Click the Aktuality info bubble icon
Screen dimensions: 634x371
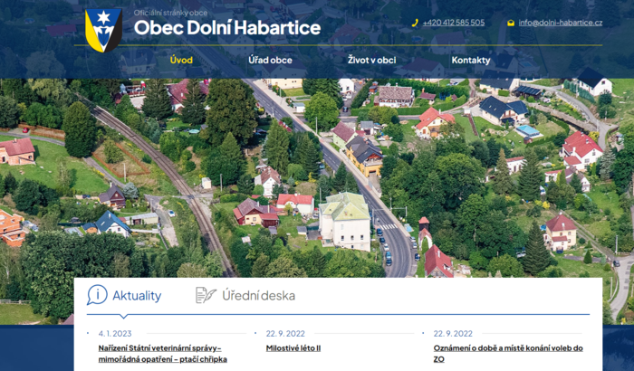click(x=97, y=295)
